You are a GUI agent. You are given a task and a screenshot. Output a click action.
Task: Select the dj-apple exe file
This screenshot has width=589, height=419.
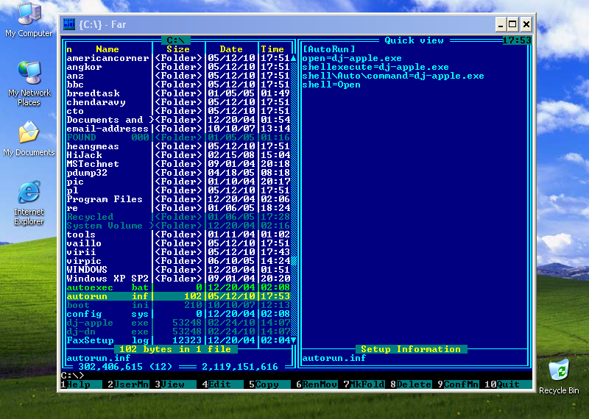click(x=90, y=323)
